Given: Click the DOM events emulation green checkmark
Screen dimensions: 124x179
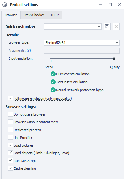Looking at the screenshot, I should pos(53,74).
